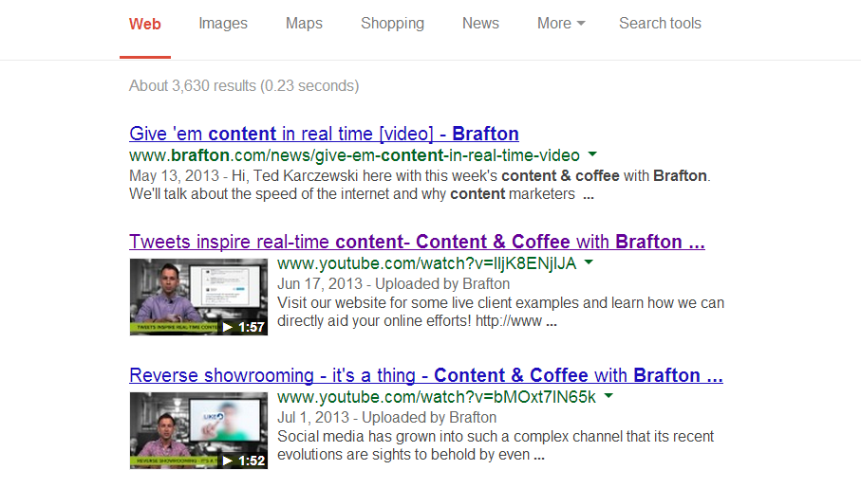Click the www.brafton.com/news URL text
This screenshot has height=488, width=861.
(x=355, y=155)
